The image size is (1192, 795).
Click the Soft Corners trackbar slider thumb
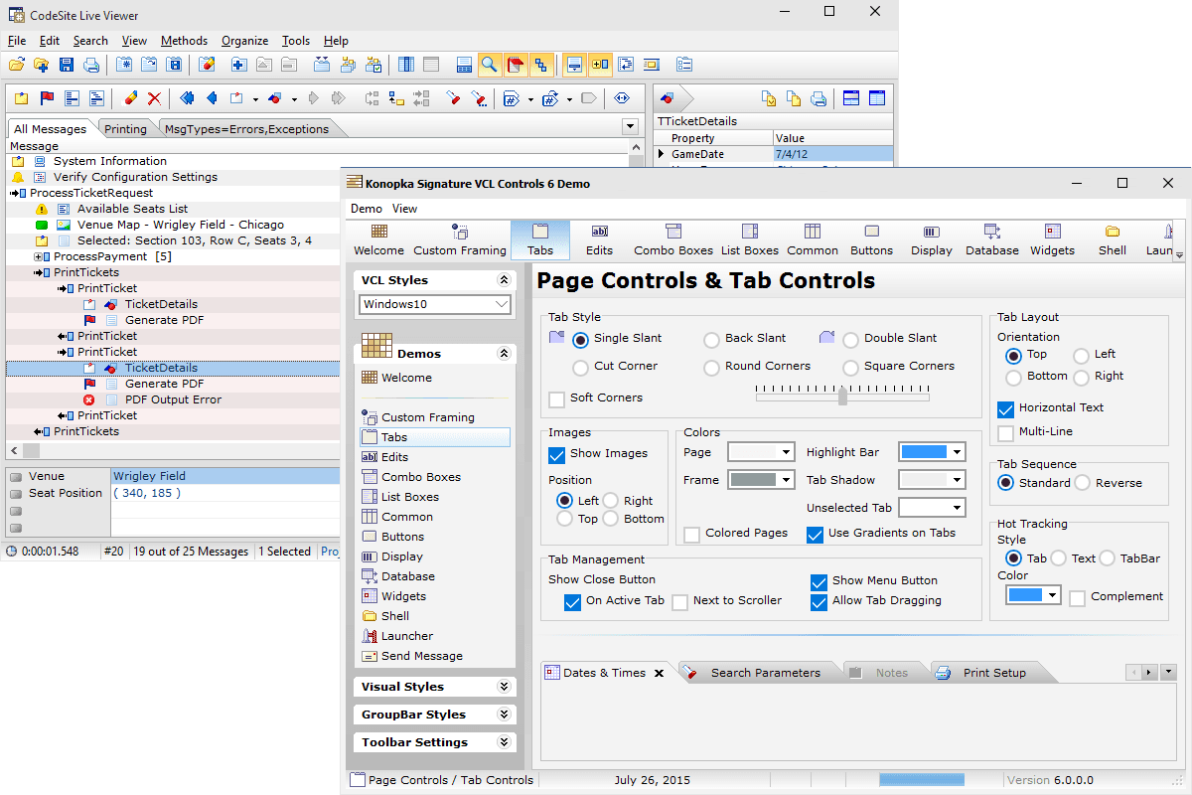[x=842, y=397]
